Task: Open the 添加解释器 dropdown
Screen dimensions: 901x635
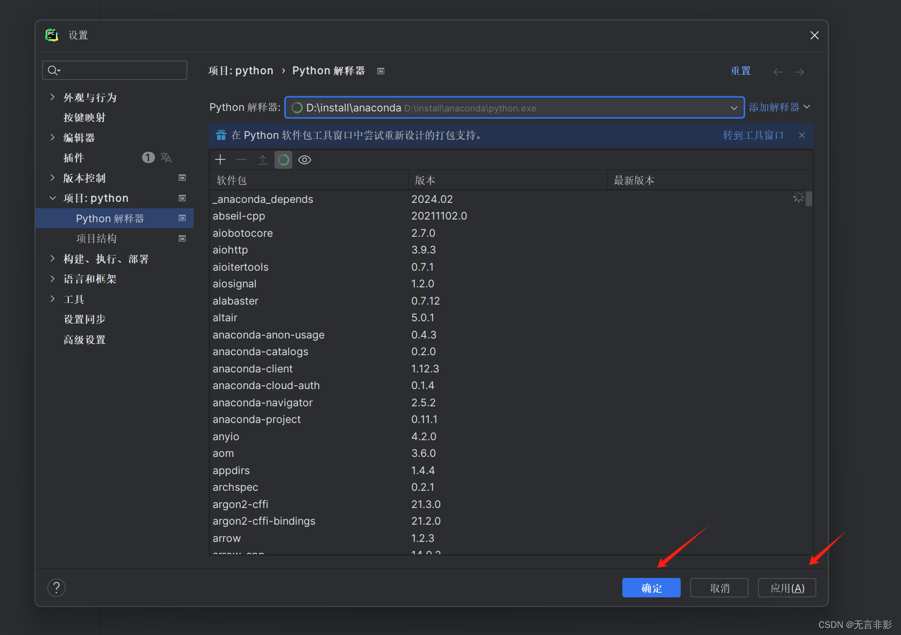Action: coord(779,107)
